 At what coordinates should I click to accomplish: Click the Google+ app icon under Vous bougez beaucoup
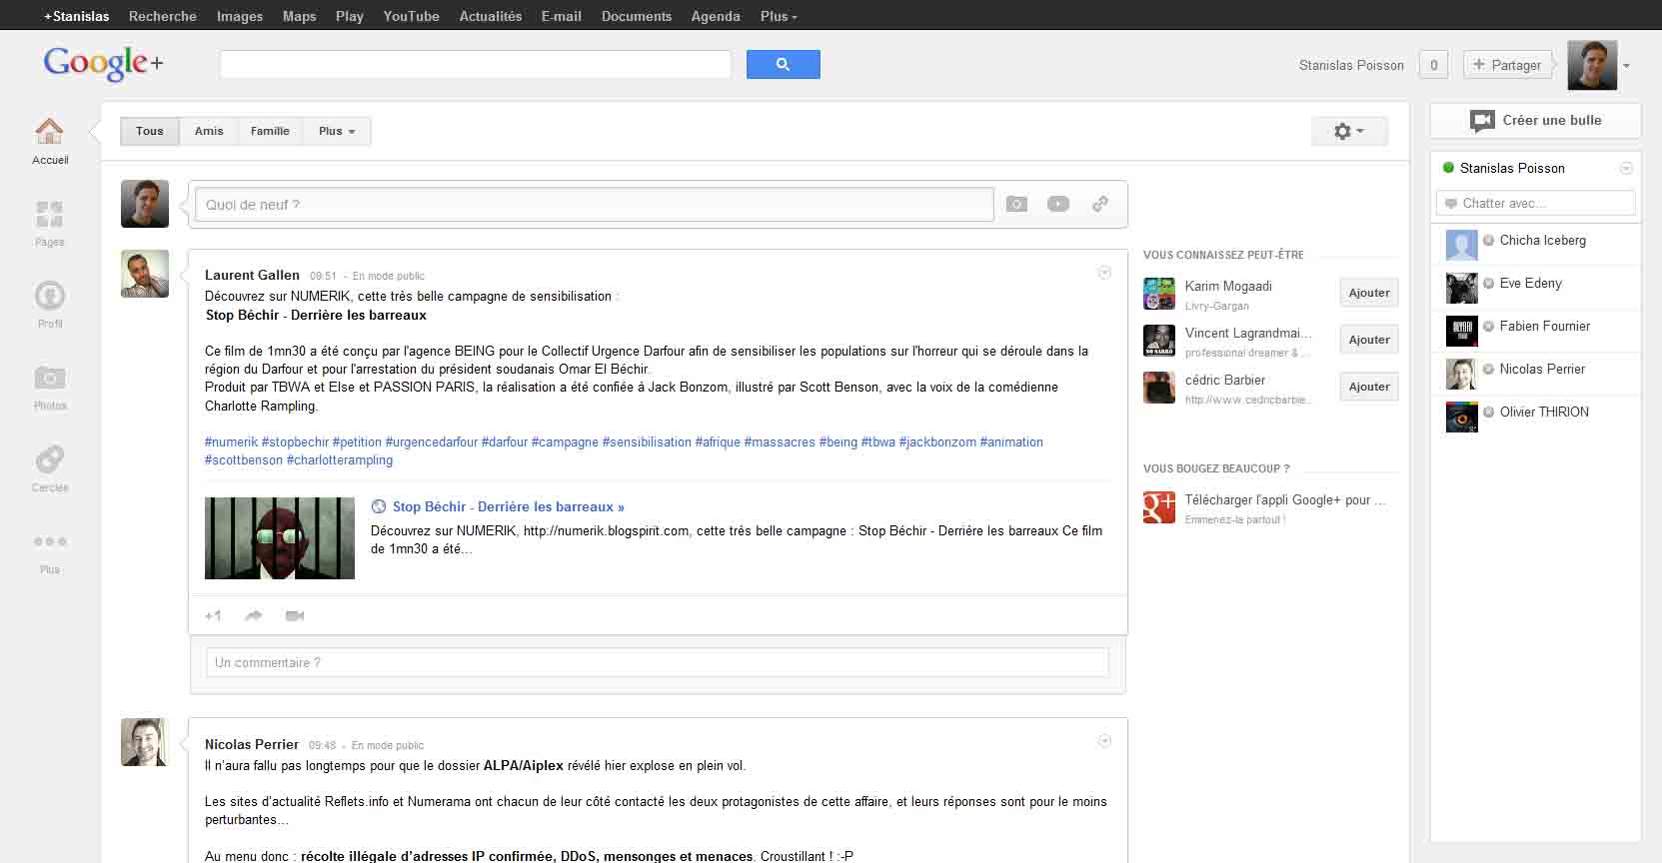(x=1159, y=507)
